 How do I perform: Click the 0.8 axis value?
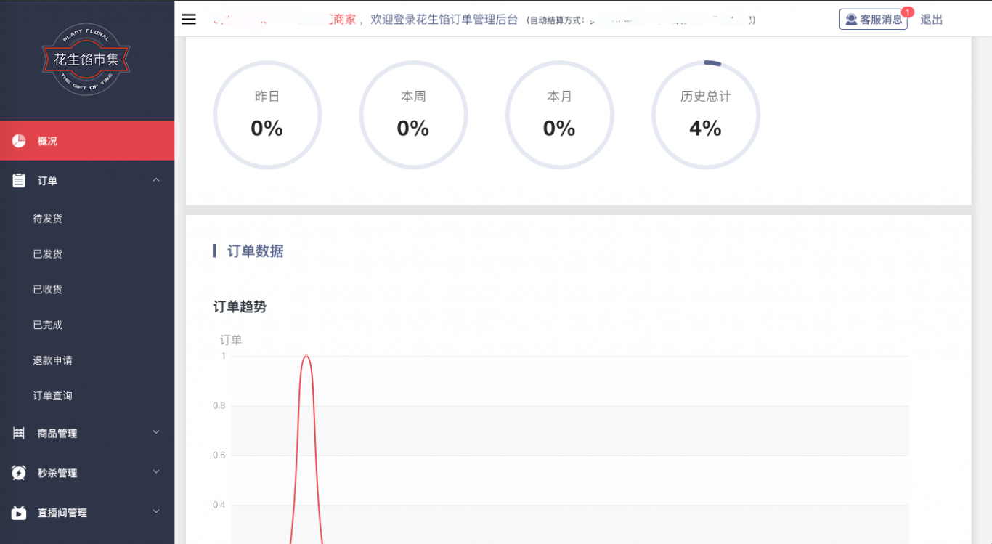[219, 405]
